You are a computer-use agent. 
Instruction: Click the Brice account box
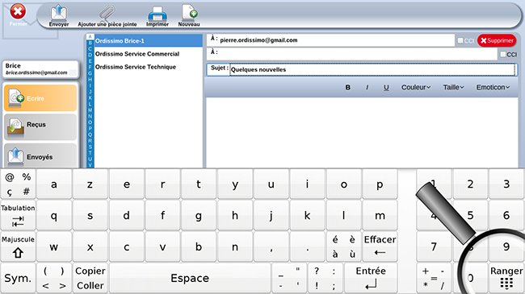point(40,69)
